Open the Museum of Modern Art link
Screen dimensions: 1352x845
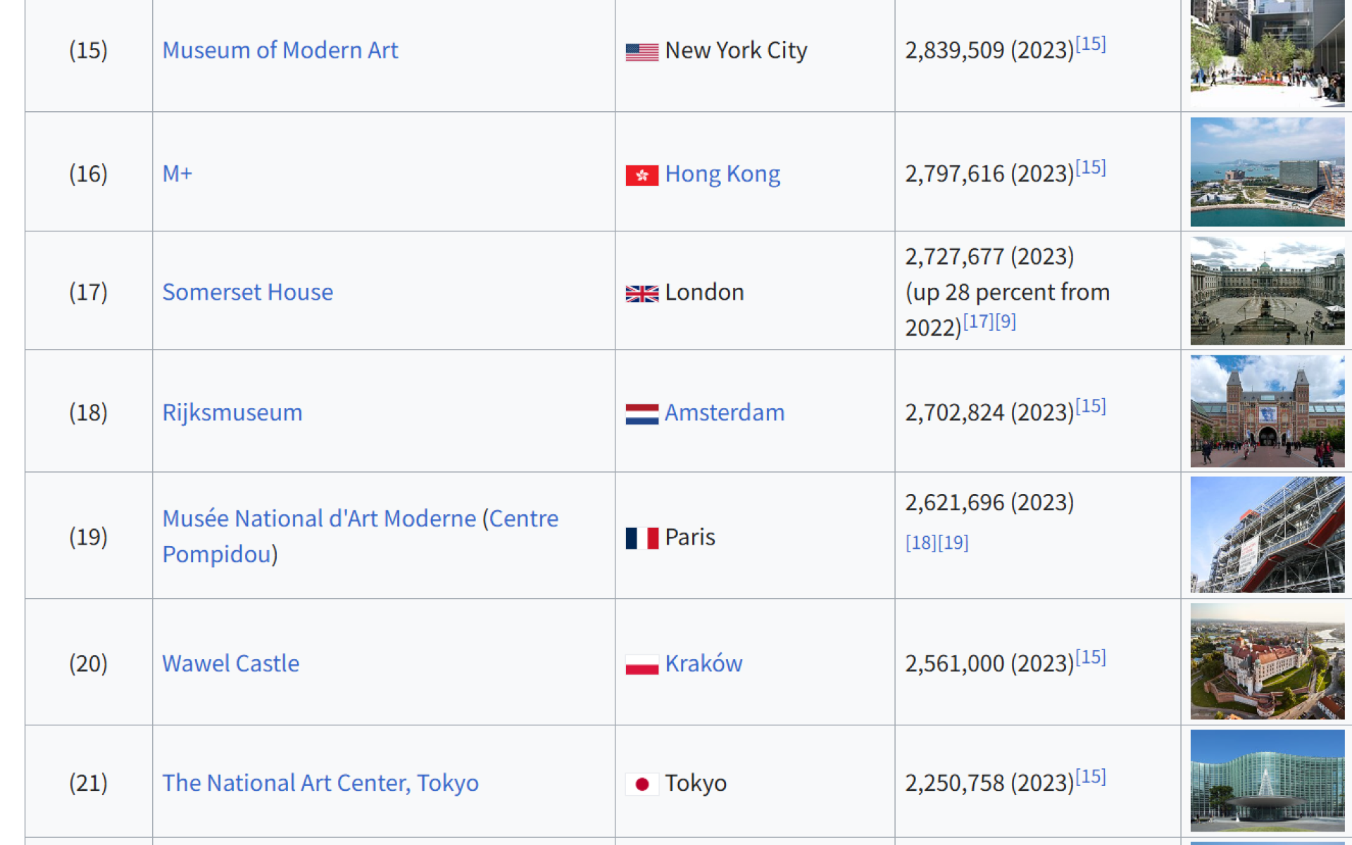[280, 50]
